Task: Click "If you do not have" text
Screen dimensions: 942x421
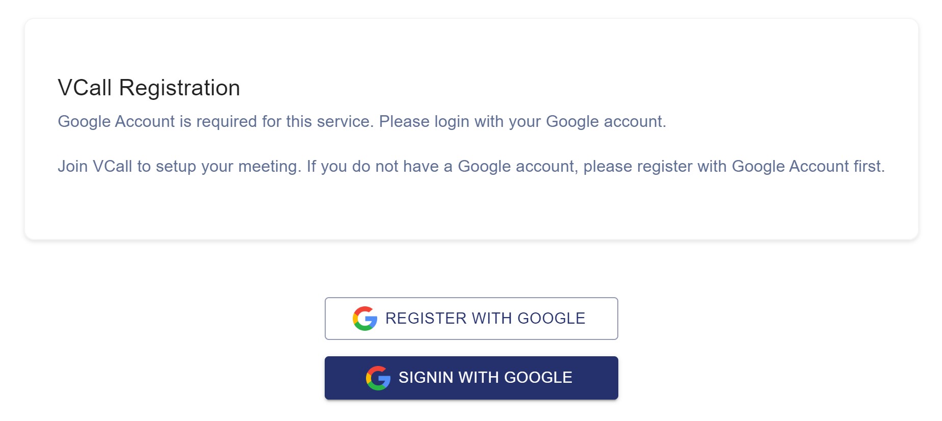Action: coord(373,166)
